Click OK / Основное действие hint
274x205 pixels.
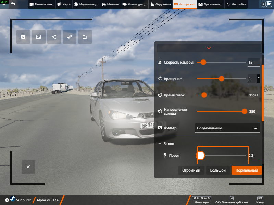(x=232, y=200)
